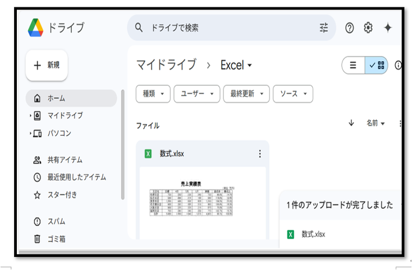The width and height of the screenshot is (412, 270).
Task: Click the マイドライブ breadcrumb link
Action: (x=166, y=65)
